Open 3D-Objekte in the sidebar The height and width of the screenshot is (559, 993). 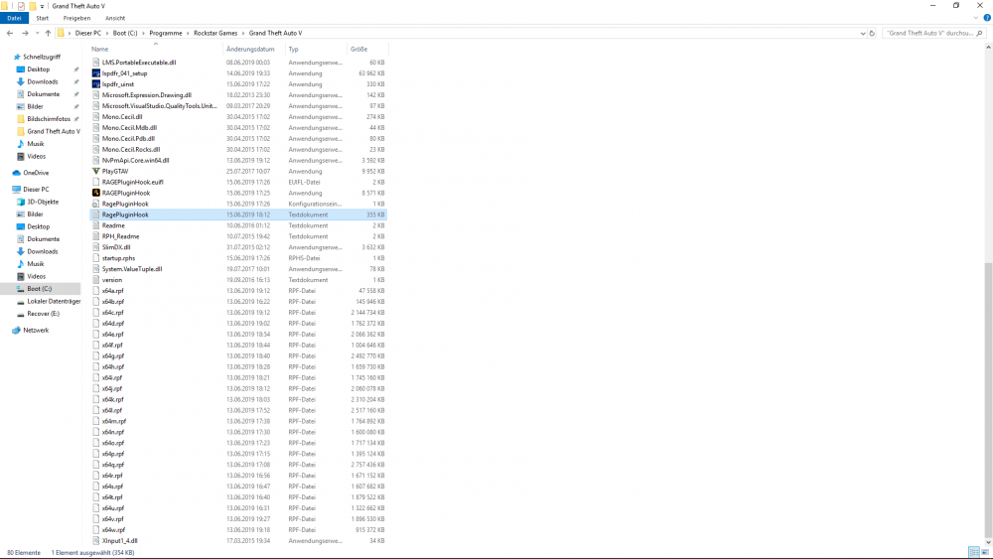pos(43,202)
